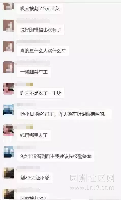The image size is (121, 200).
Task: Click avatar beside '说好的横幅也没有了'
Action: 8,26
